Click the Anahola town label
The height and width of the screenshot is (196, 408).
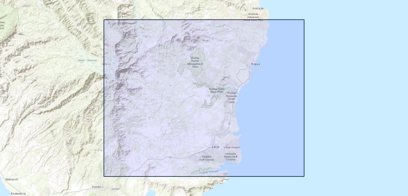[258, 8]
